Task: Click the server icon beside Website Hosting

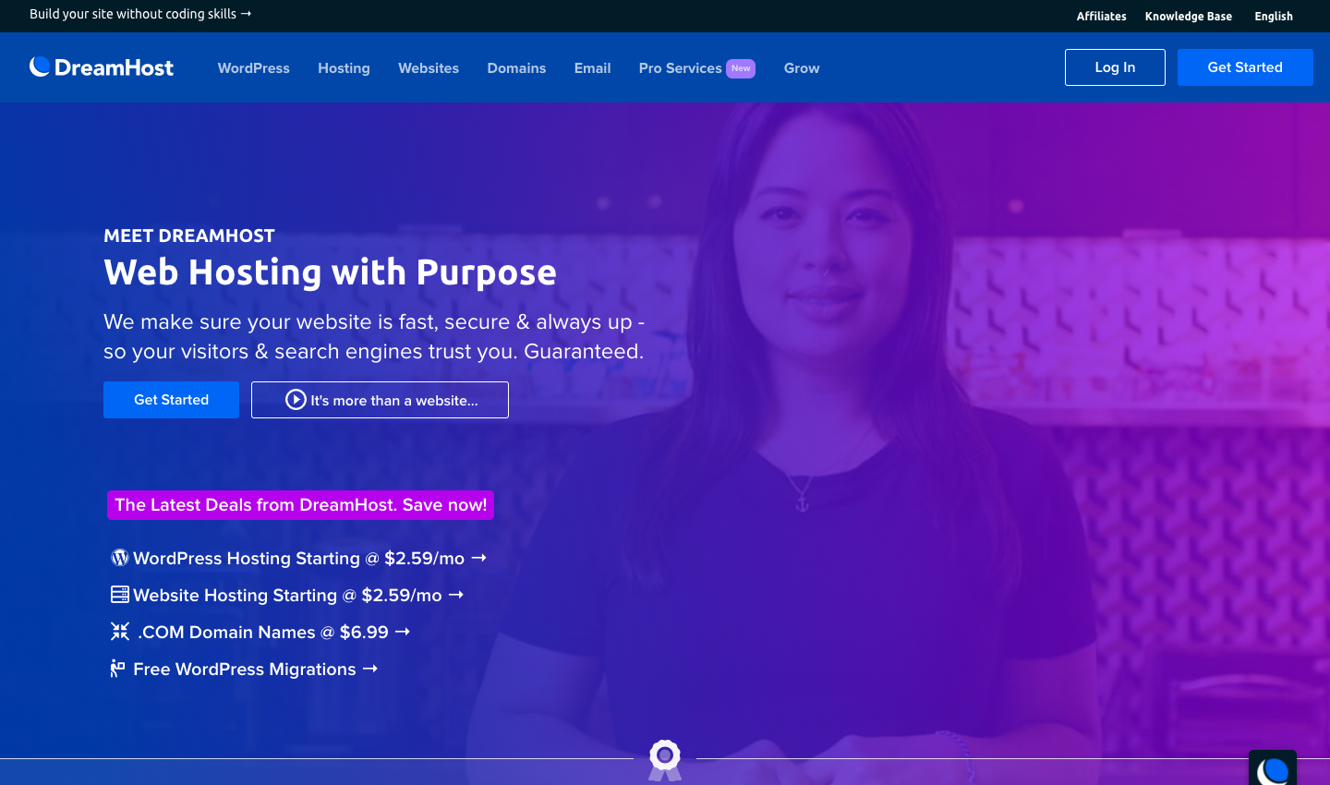Action: coord(120,595)
